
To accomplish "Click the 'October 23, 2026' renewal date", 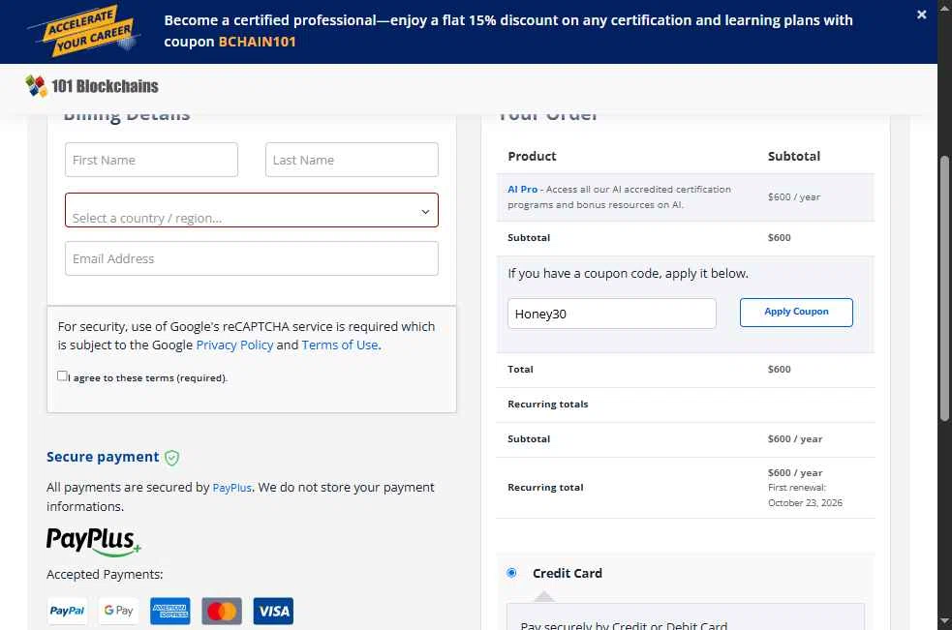I will (x=805, y=502).
